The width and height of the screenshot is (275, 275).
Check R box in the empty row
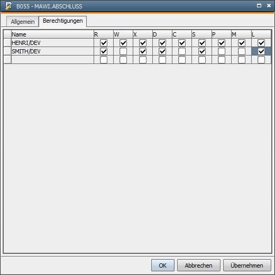click(x=104, y=60)
